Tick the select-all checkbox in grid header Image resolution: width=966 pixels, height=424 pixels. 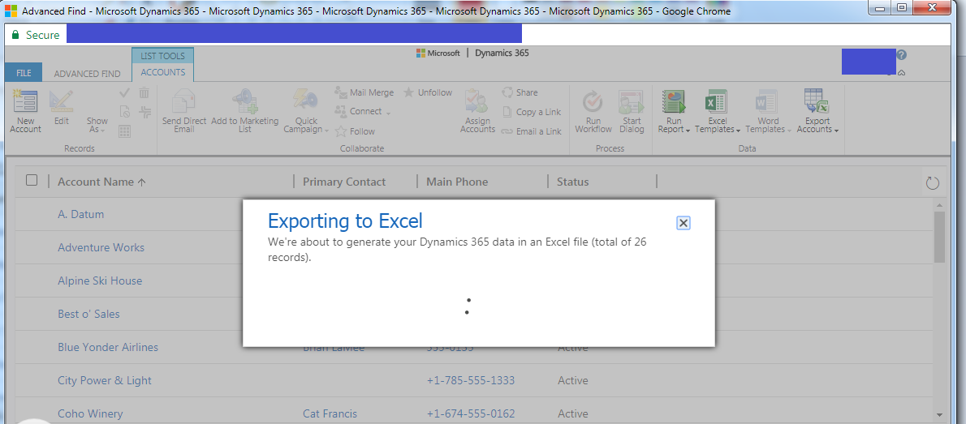tap(32, 180)
